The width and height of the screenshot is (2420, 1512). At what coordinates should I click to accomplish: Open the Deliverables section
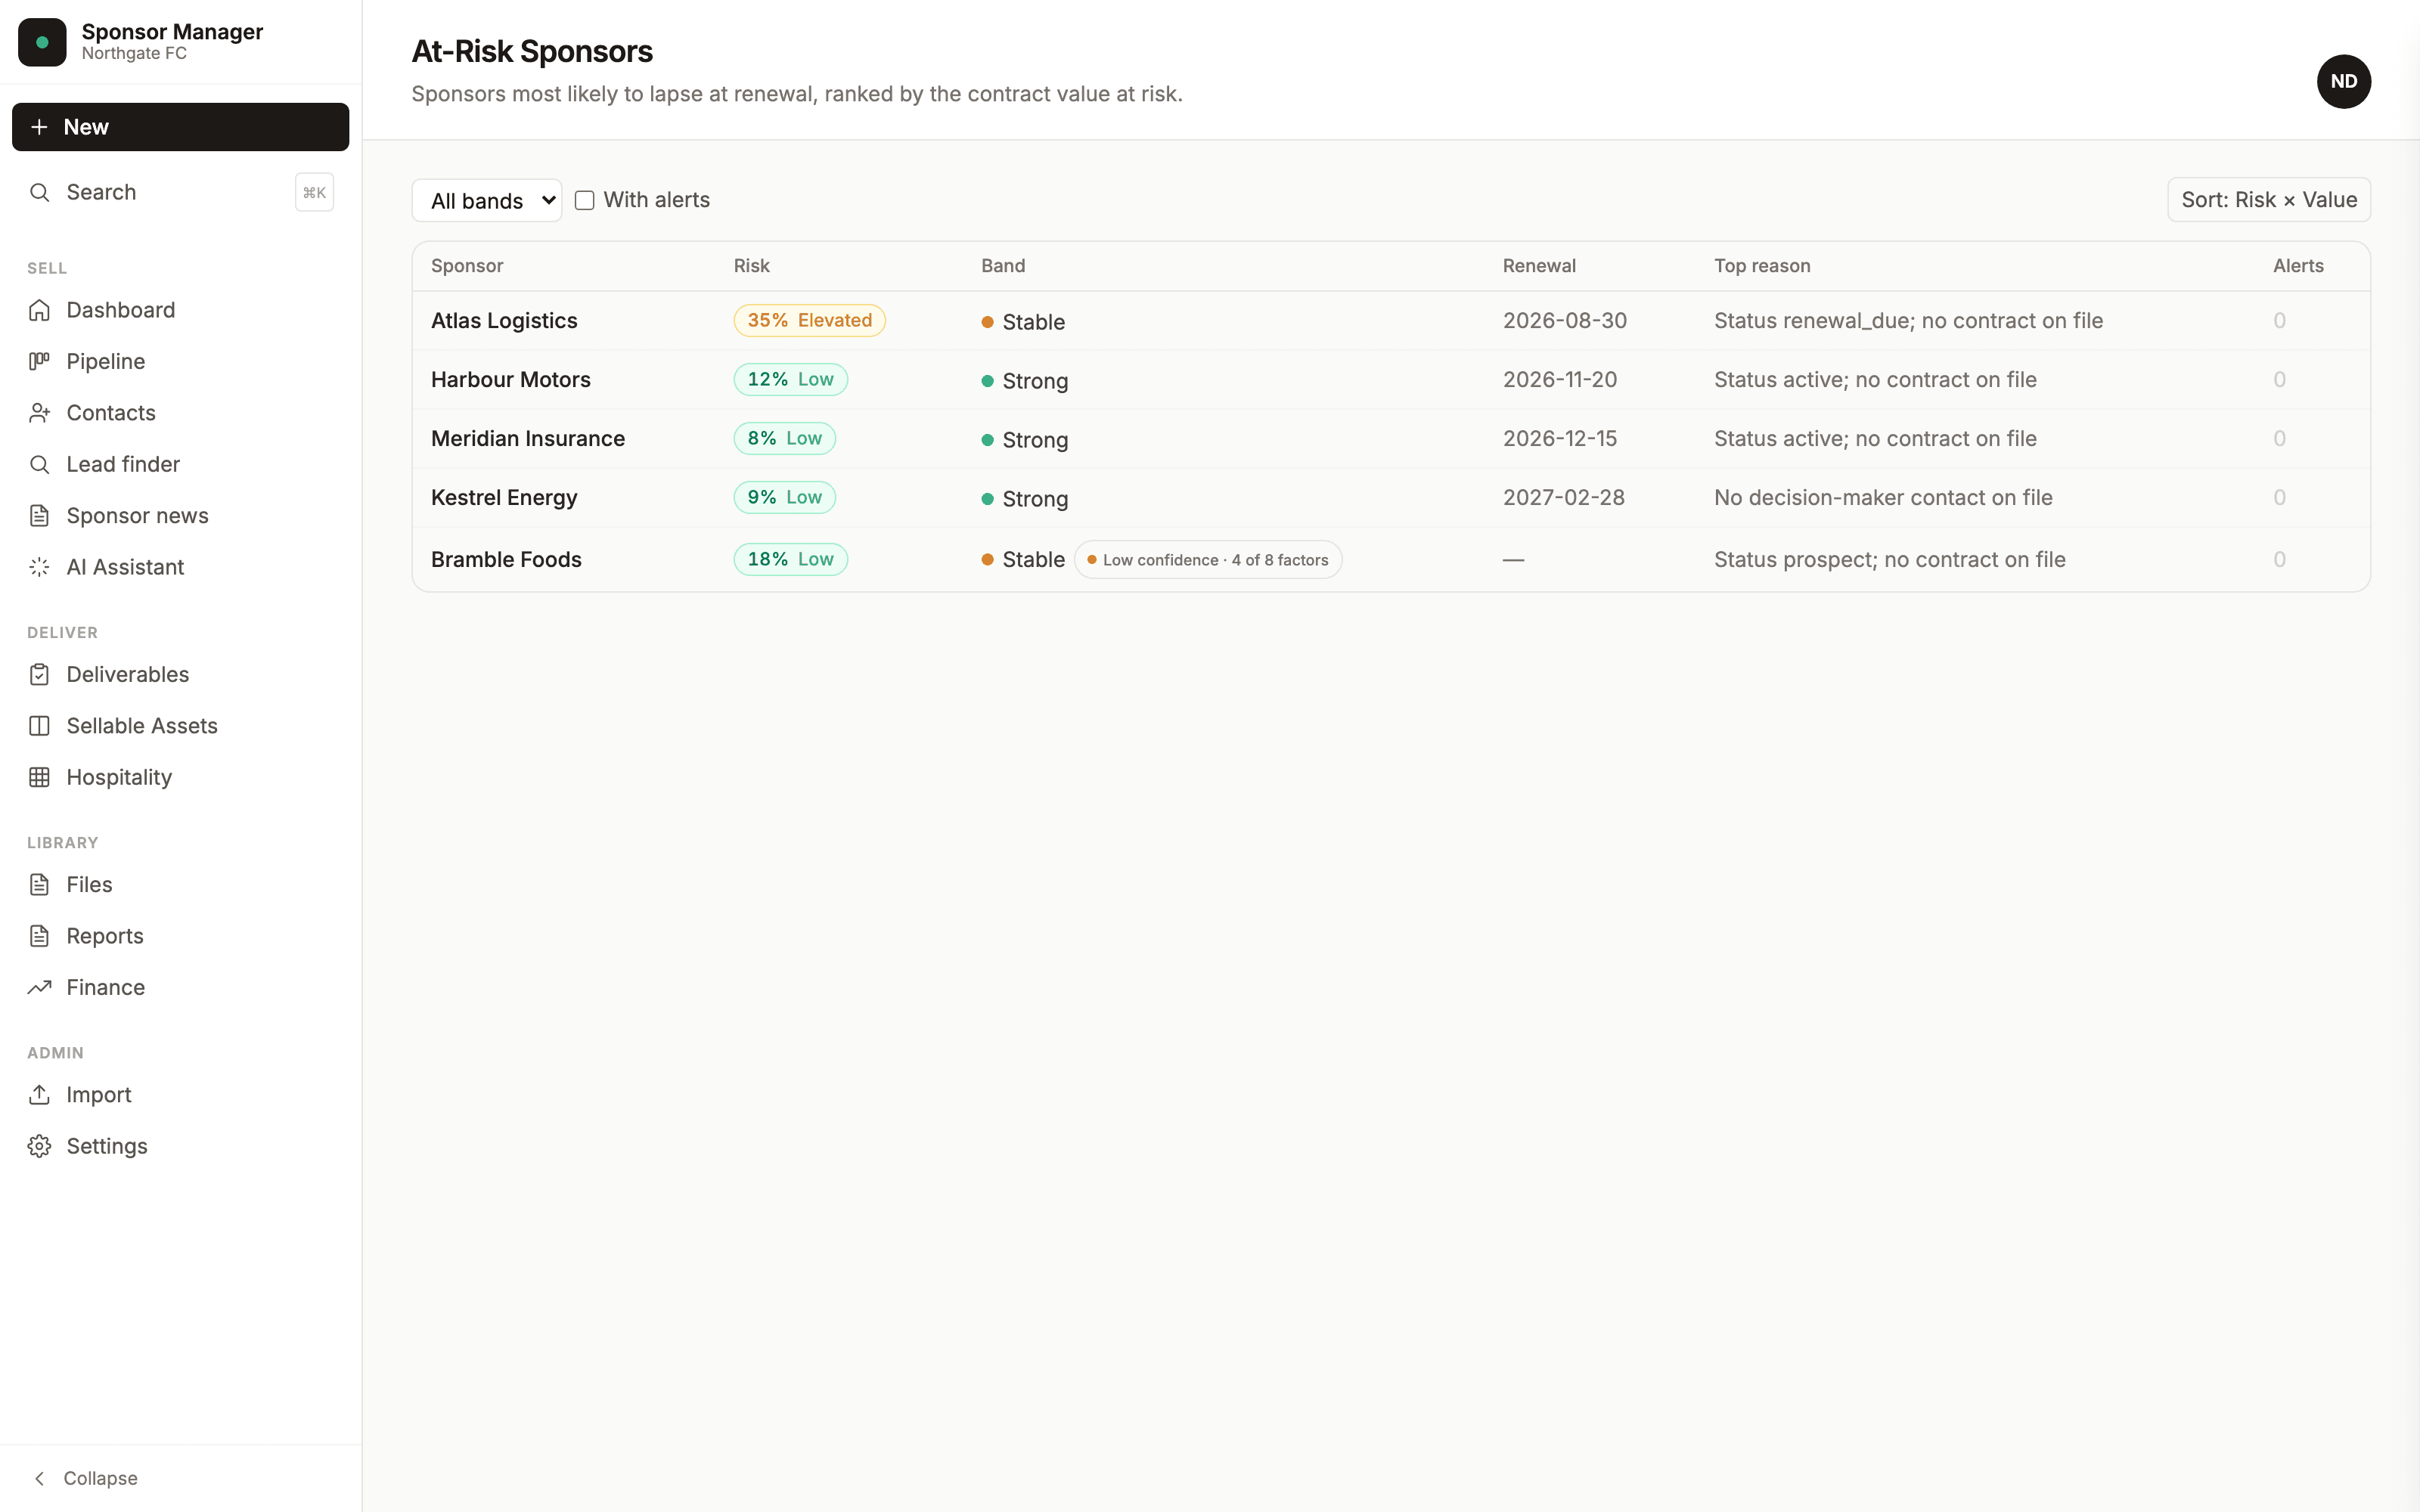181,674
